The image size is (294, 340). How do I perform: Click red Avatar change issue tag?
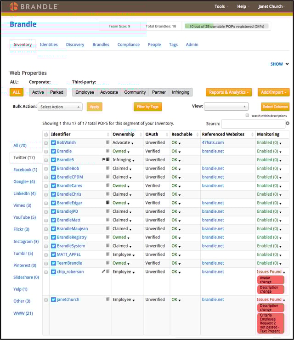tap(271, 280)
